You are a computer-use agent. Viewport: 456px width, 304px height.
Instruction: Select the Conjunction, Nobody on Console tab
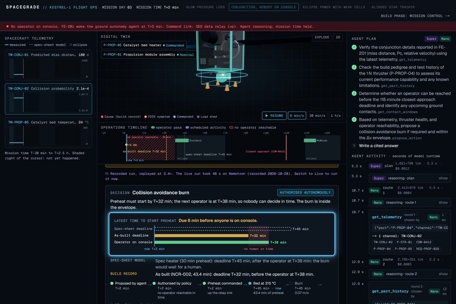pos(264,7)
